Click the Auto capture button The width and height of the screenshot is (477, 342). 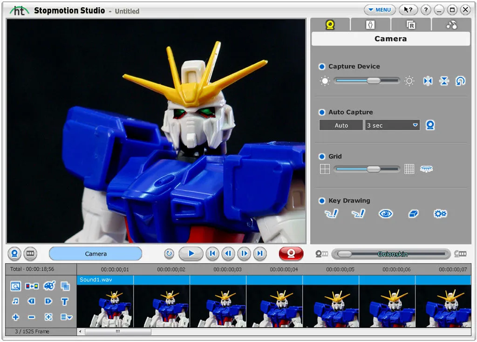(x=341, y=125)
